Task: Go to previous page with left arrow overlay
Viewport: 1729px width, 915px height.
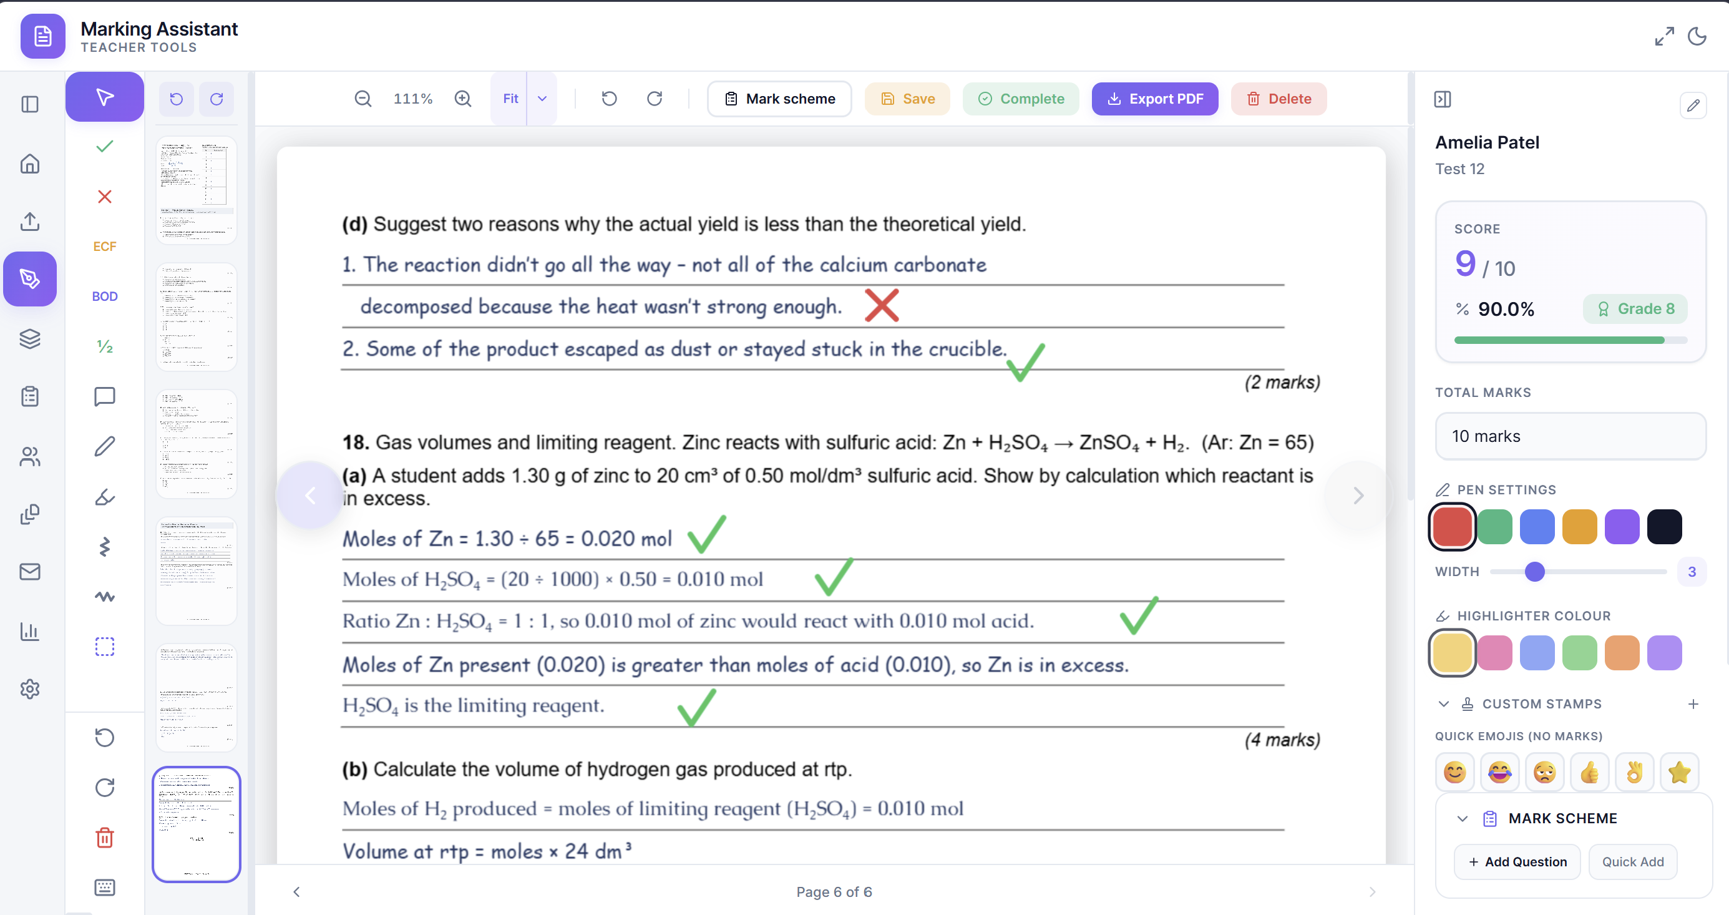Action: pyautogui.click(x=309, y=496)
